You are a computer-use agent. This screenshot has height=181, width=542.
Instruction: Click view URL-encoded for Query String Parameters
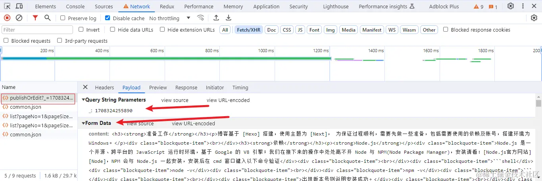228,100
